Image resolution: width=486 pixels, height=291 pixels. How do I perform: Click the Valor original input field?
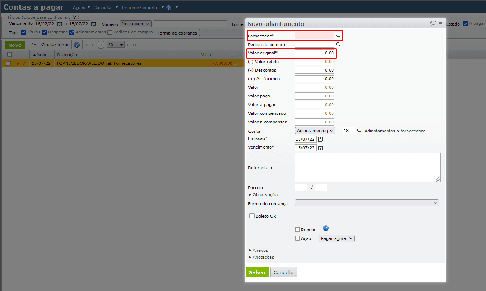314,53
